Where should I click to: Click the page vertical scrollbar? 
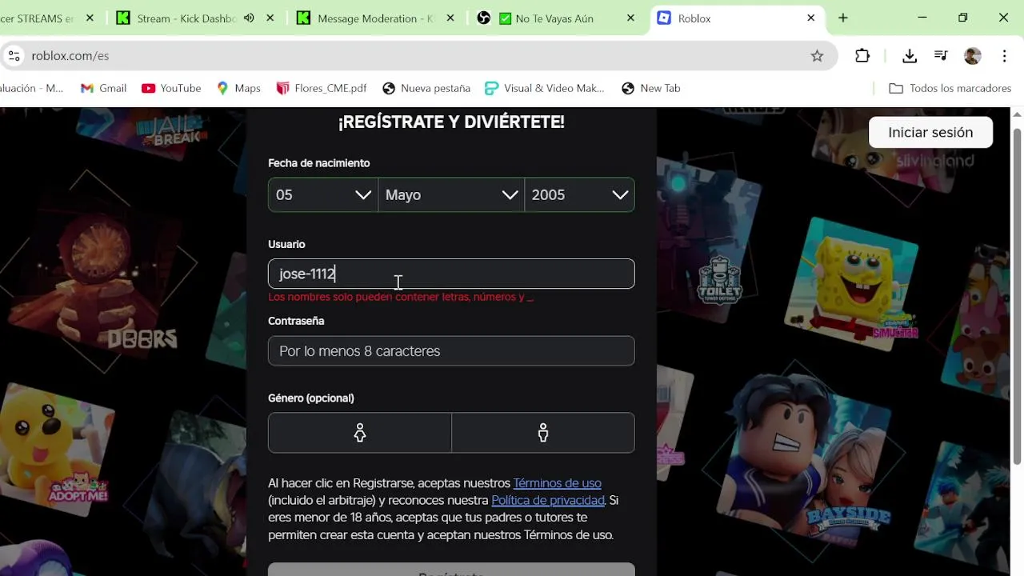(x=1017, y=296)
